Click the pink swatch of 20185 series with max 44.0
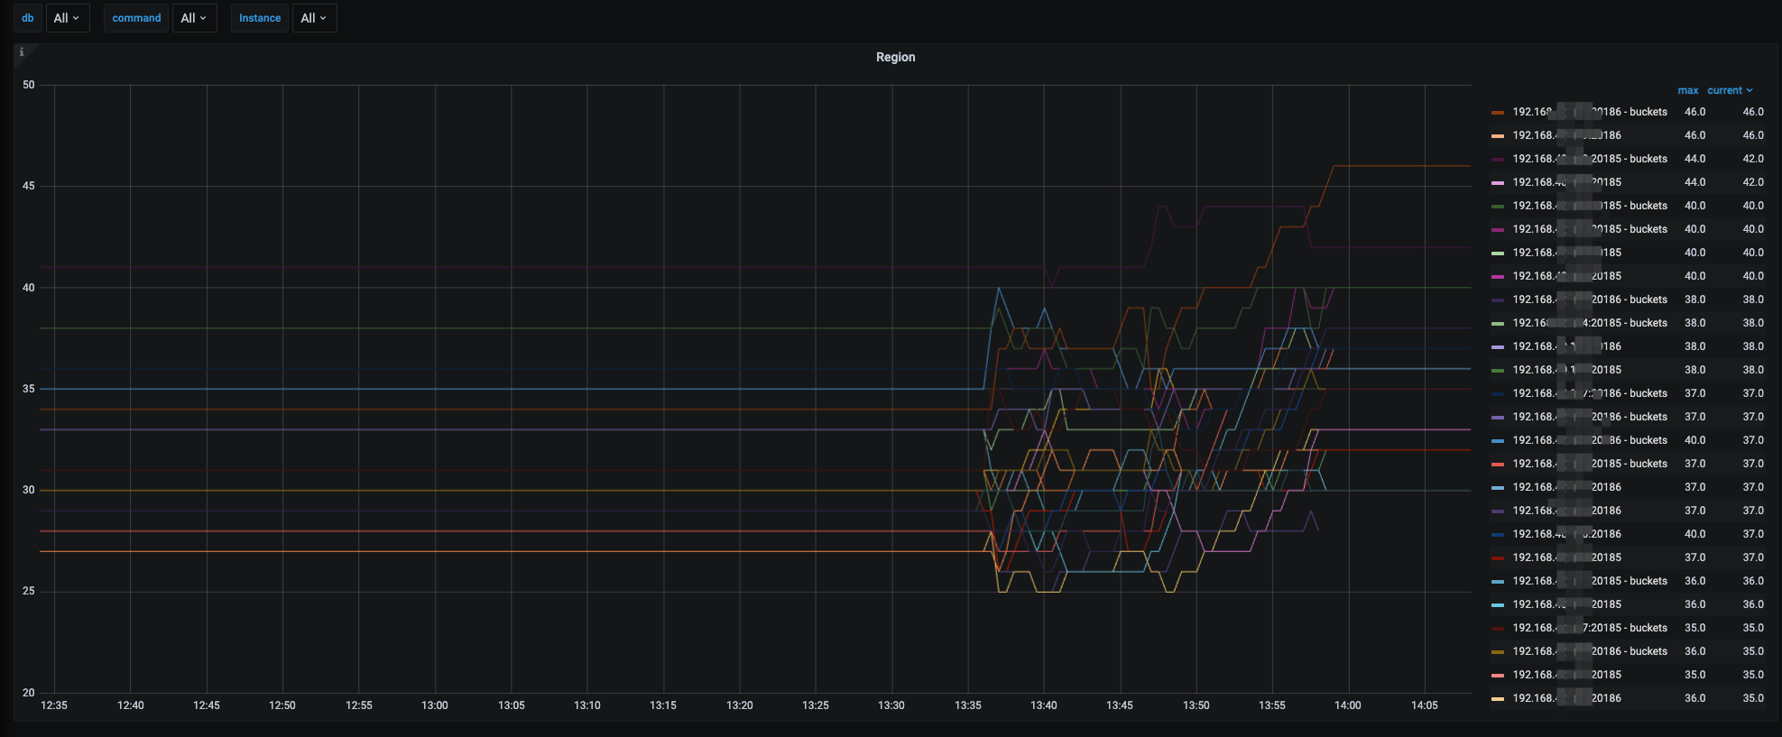Image resolution: width=1782 pixels, height=737 pixels. point(1498,183)
